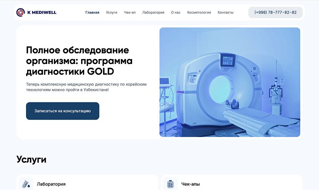Go to Услуги in the top navigation

point(112,12)
